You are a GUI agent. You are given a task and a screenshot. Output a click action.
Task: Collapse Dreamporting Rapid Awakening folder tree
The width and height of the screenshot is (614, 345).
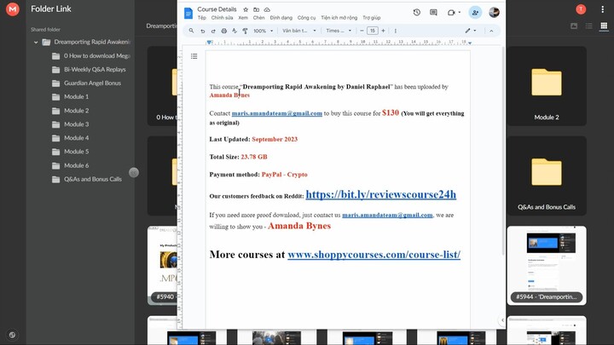click(x=35, y=42)
